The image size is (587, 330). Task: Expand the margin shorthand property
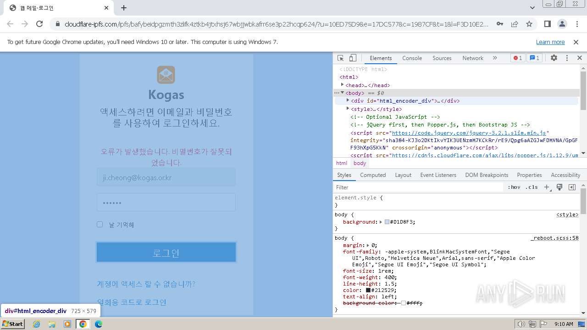pyautogui.click(x=368, y=245)
